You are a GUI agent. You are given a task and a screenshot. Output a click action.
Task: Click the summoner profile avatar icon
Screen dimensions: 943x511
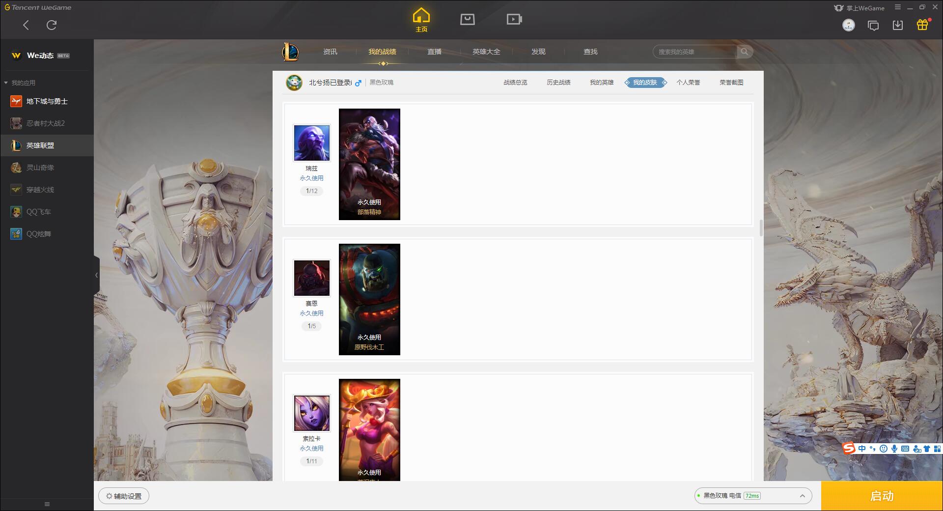tap(294, 83)
